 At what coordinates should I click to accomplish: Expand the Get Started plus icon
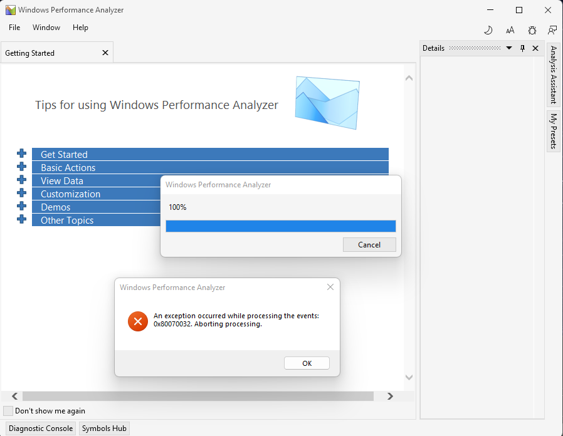pos(21,153)
